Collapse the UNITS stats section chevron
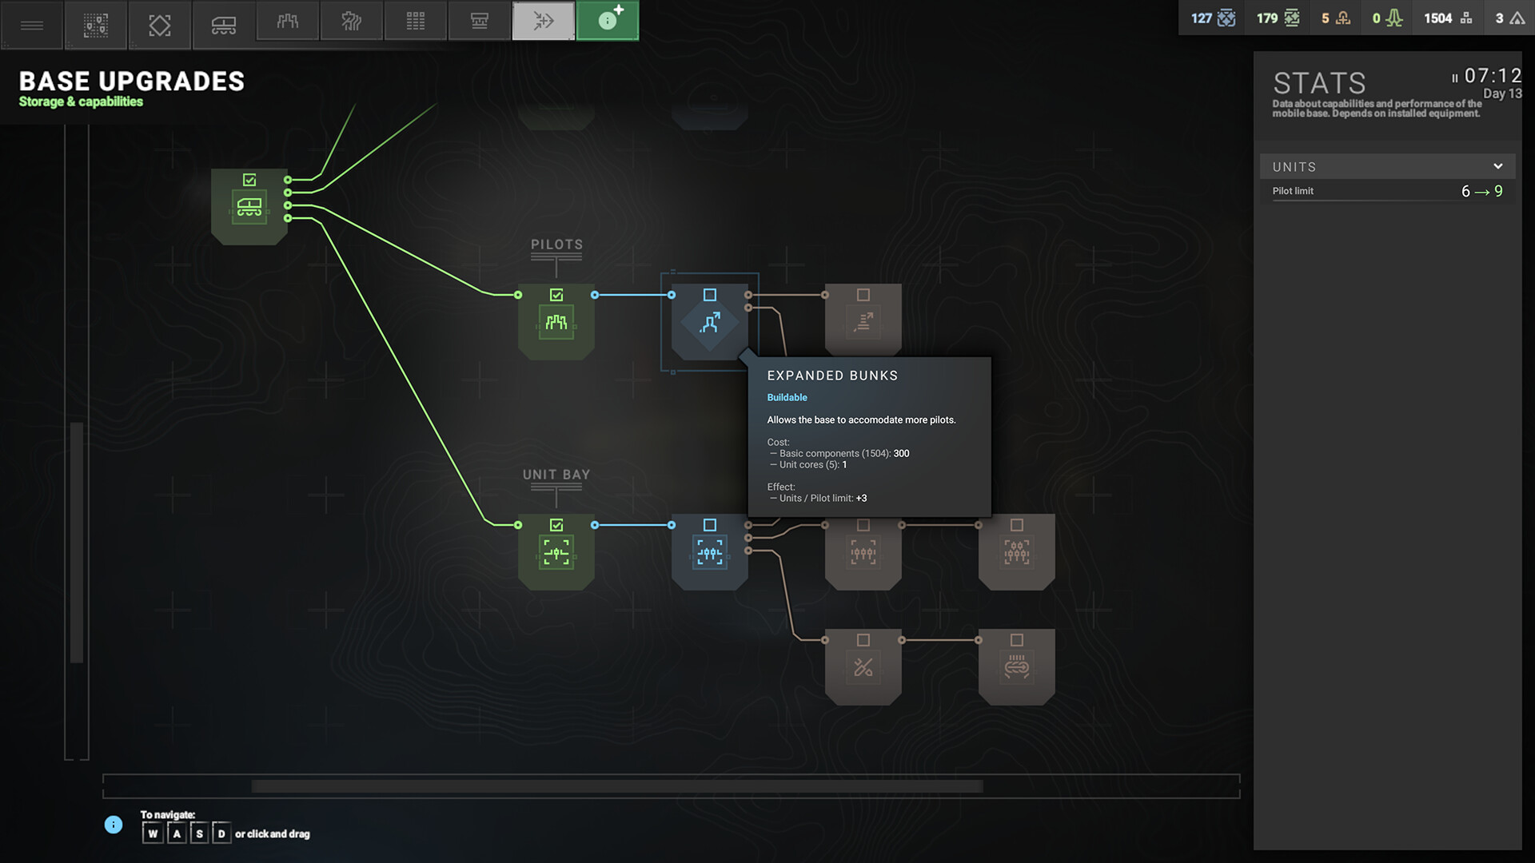 point(1497,166)
